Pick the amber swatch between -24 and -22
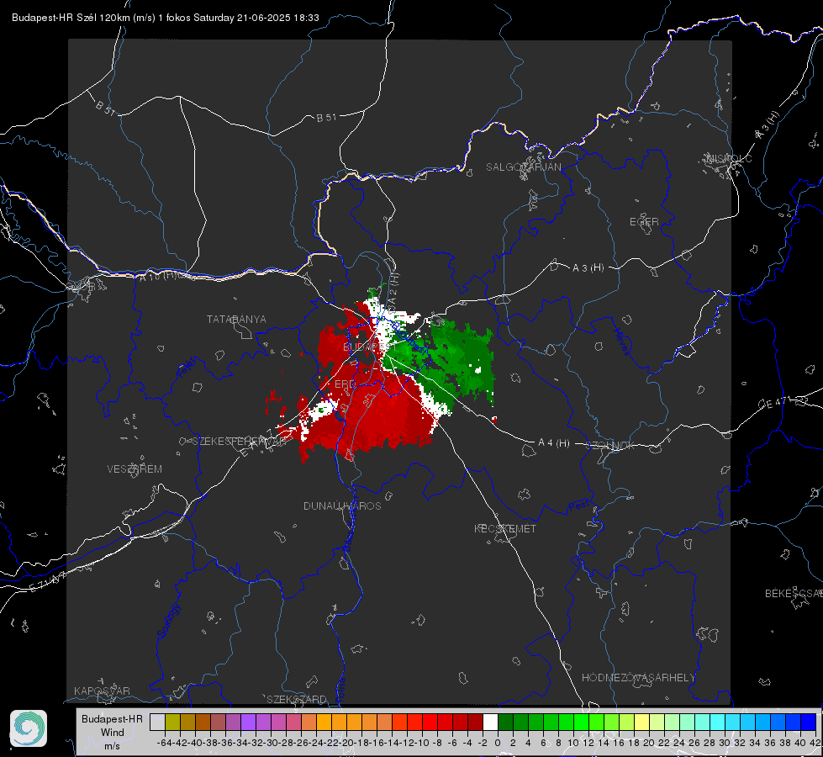 coord(324,722)
